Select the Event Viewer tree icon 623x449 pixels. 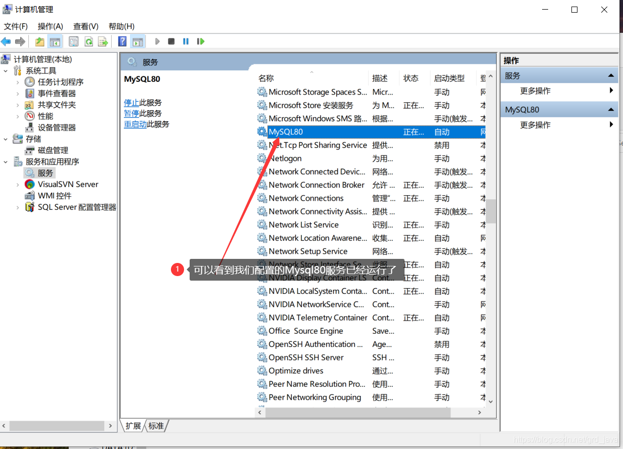[x=30, y=94]
